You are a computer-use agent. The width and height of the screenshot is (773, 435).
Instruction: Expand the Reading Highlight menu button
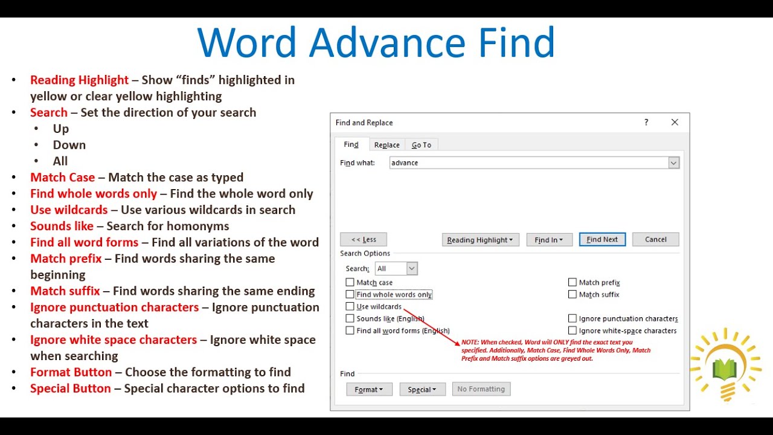point(480,240)
